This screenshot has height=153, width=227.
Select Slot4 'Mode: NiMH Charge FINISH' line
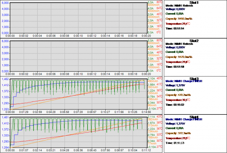(x=184, y=119)
